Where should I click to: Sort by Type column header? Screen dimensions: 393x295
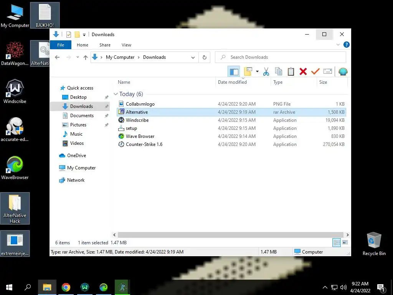pos(294,82)
